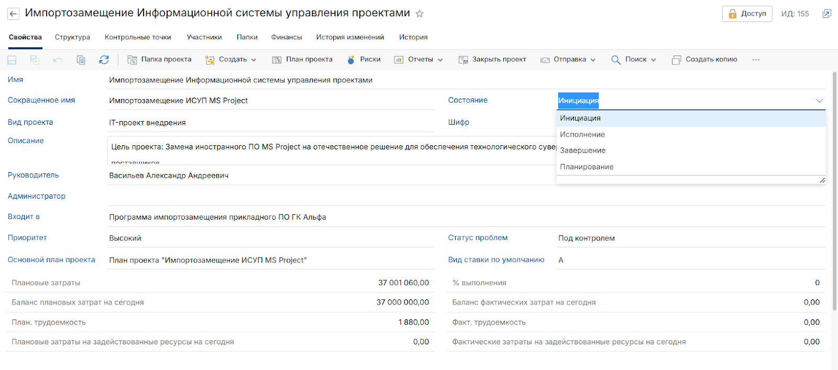Screen dimensions: 838x370
Task: Click the refresh icon in toolbar
Action: tap(104, 60)
